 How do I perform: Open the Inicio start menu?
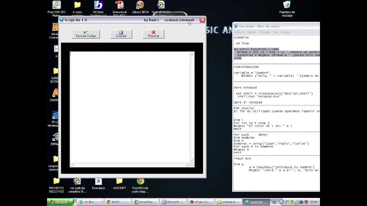click(60, 202)
